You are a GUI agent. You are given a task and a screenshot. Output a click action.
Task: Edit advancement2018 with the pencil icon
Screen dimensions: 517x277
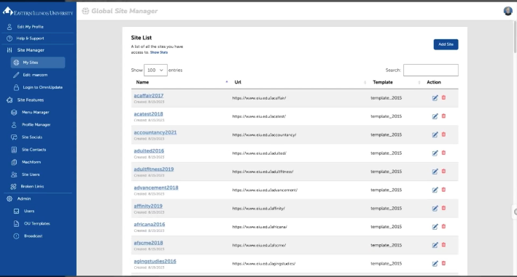tap(435, 190)
